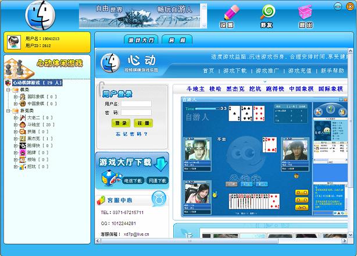Click the 密码 password field

136,112
